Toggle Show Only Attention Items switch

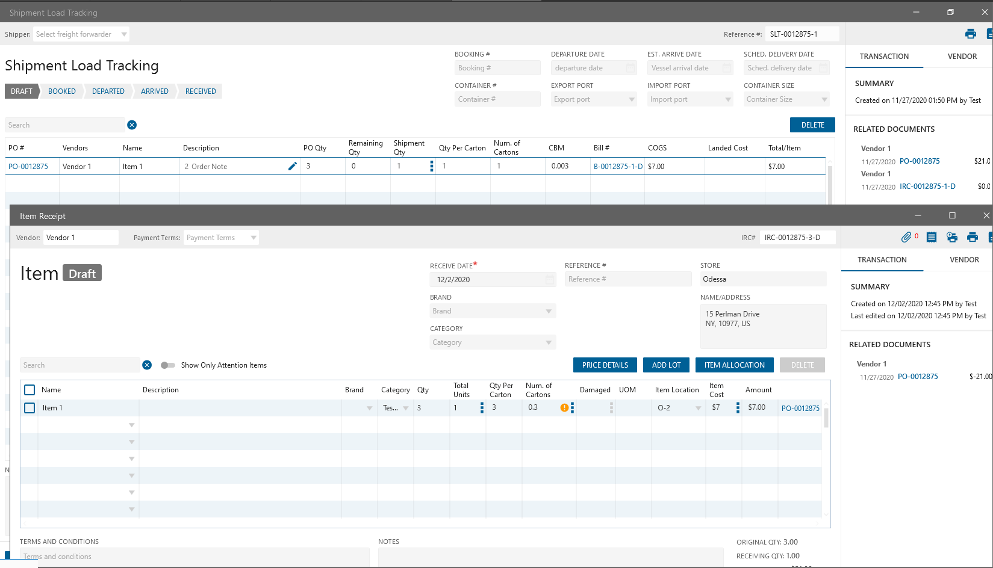pyautogui.click(x=168, y=365)
